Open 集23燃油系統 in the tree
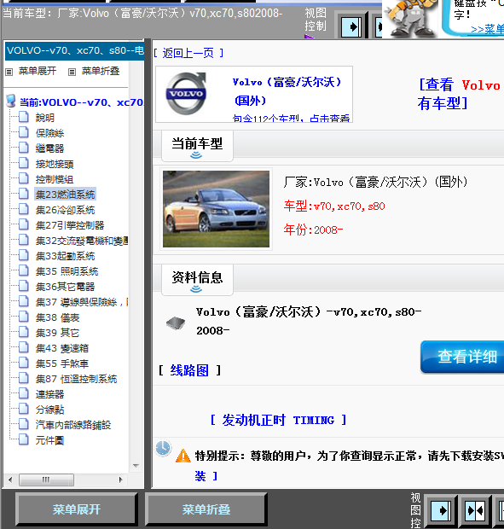The image size is (504, 529). pyautogui.click(x=65, y=195)
